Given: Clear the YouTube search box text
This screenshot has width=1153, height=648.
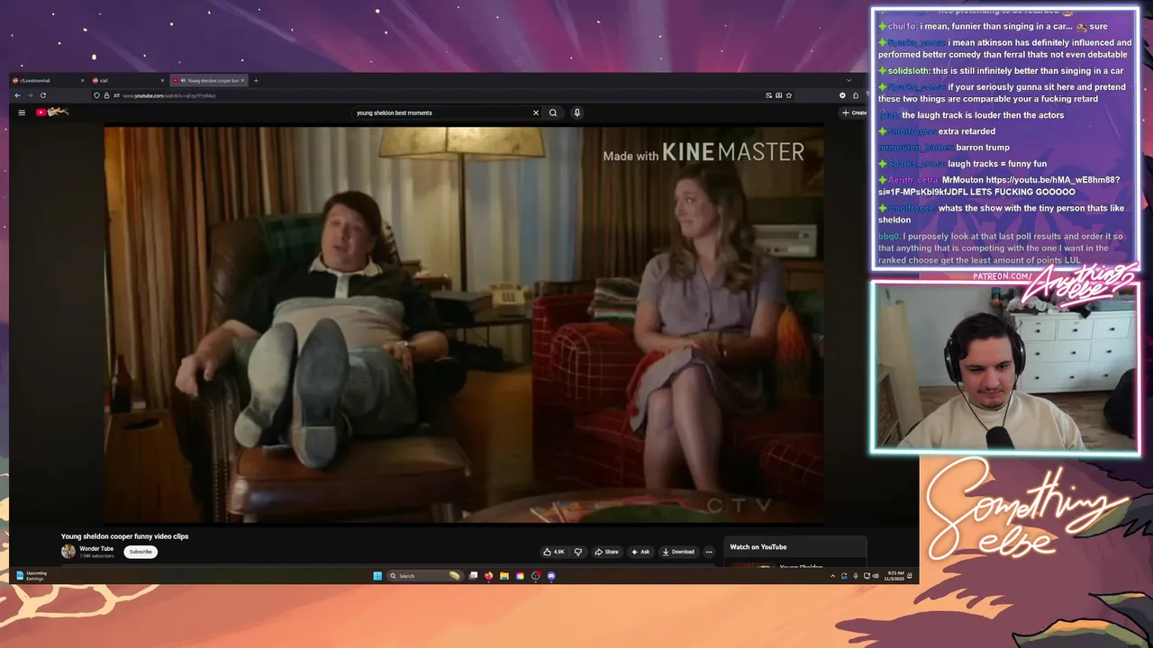Looking at the screenshot, I should click(535, 112).
